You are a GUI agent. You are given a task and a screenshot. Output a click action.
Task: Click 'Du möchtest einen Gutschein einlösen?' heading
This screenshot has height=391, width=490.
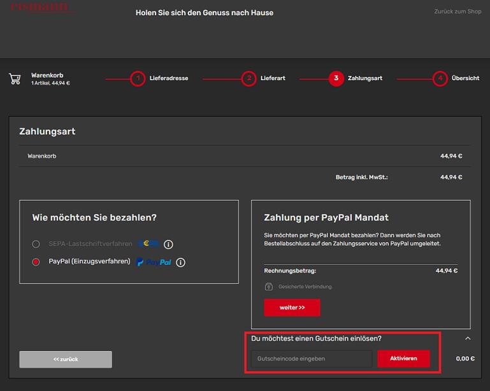pos(316,339)
